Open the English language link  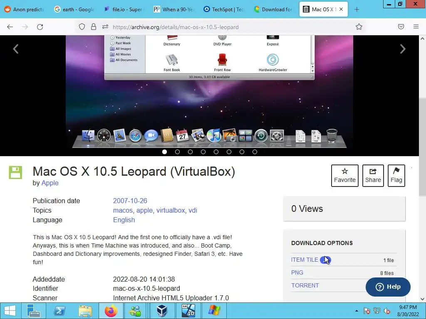tap(124, 220)
